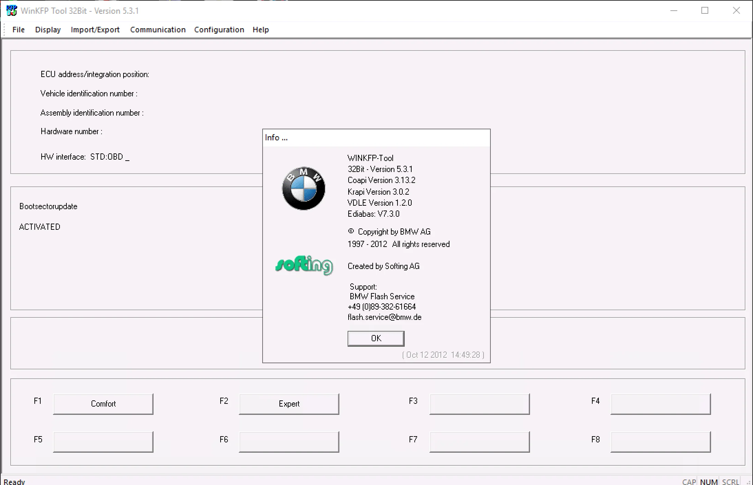The width and height of the screenshot is (753, 485).
Task: Click the 'Copyright by BMW AG' text
Action: point(394,232)
